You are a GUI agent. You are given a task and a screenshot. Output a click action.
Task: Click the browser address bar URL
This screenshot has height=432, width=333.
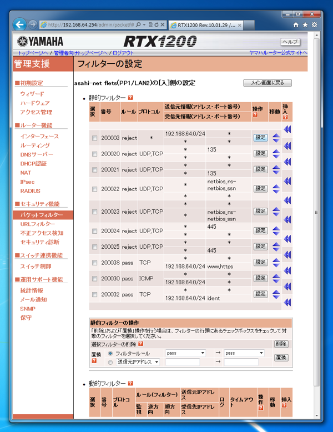(x=91, y=25)
